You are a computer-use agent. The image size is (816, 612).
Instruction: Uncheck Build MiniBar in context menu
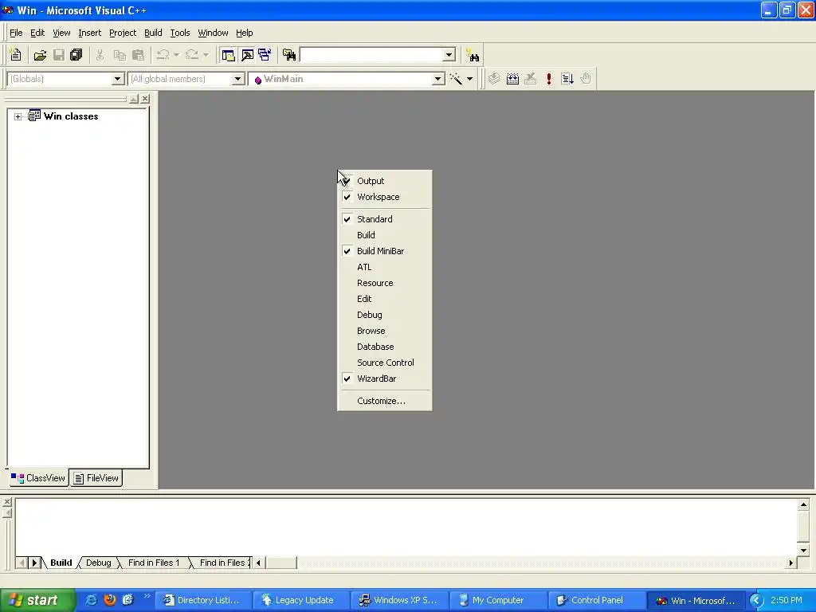pyautogui.click(x=385, y=251)
